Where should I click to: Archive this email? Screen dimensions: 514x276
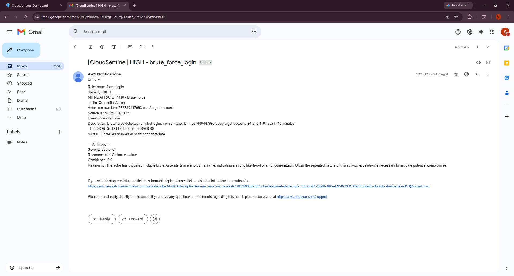(91, 47)
